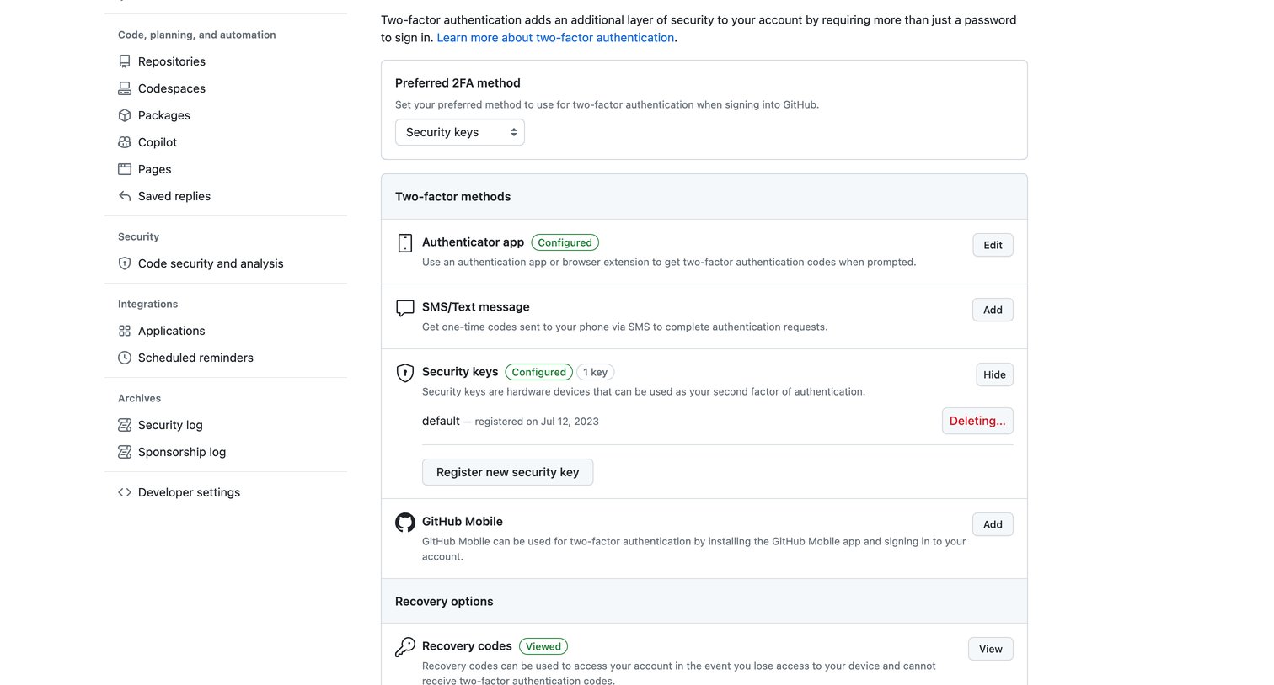1274x685 pixels.
Task: Click 'registered on Jul 12, 2023' text
Action: coord(537,422)
